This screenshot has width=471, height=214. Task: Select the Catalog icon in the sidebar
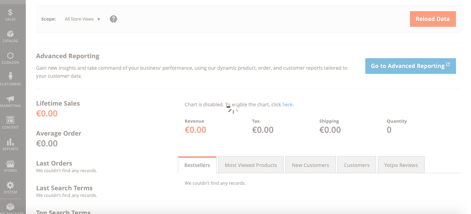[x=10, y=37]
